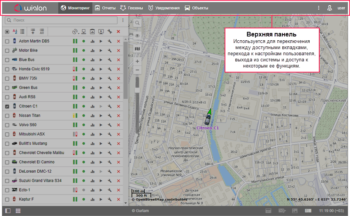The height and width of the screenshot is (216, 350).
Task: Remove Volvo S60 from list
Action: pyautogui.click(x=118, y=125)
